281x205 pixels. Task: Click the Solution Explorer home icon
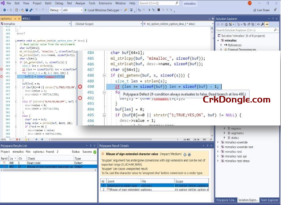tap(227, 25)
